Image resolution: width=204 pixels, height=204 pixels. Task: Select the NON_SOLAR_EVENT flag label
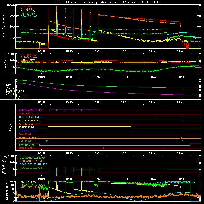point(31,117)
